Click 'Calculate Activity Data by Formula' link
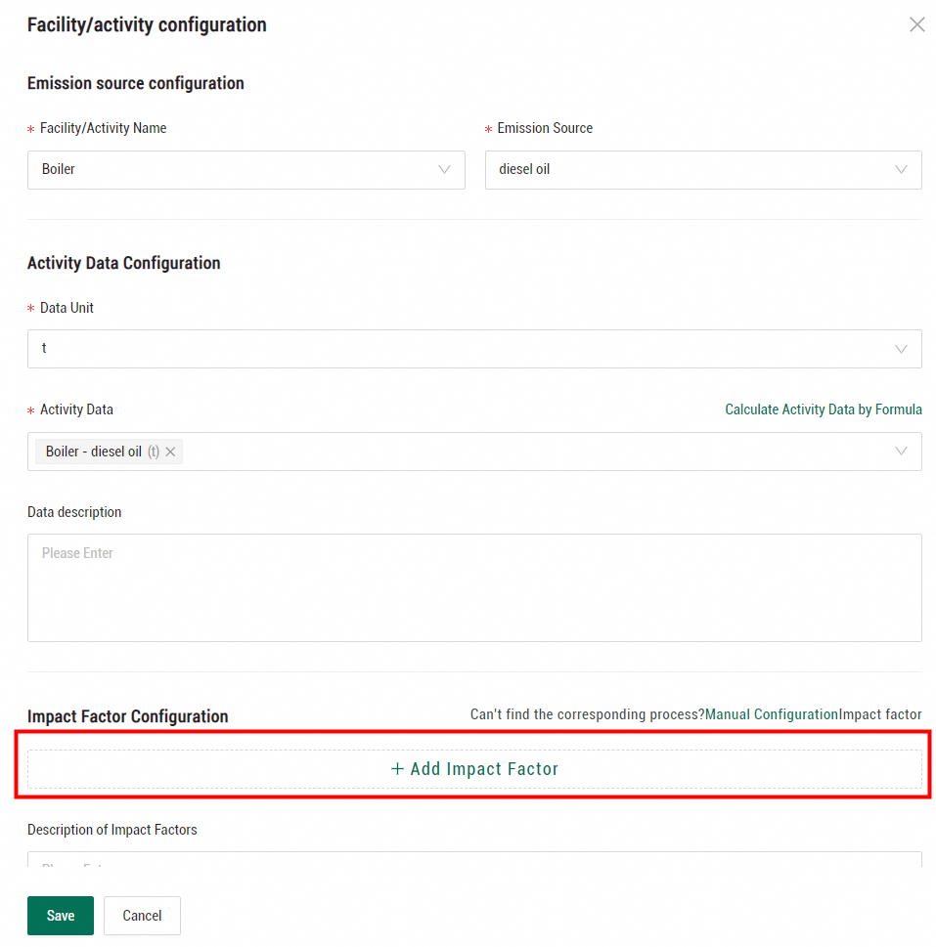 823,409
